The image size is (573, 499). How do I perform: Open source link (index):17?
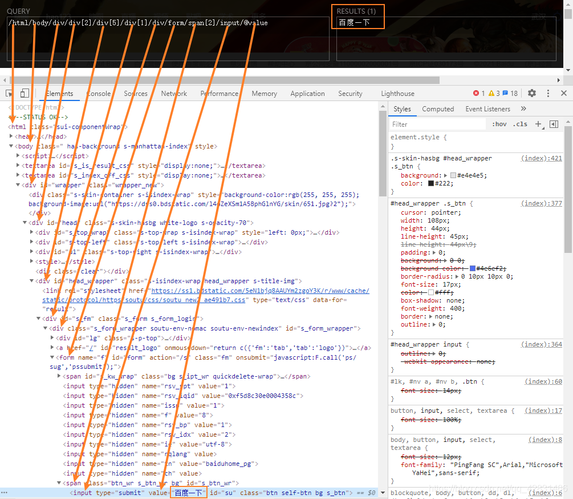[x=543, y=411]
